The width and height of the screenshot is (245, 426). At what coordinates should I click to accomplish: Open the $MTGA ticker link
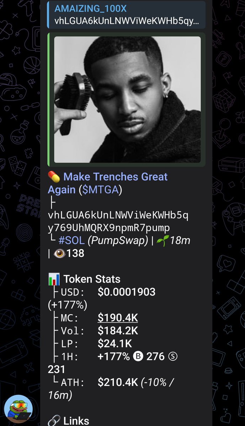point(100,190)
